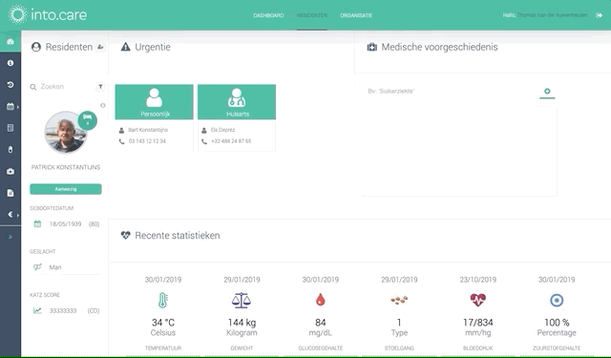Click the Urgentie warning triangle icon
Image resolution: width=611 pixels, height=358 pixels.
125,47
